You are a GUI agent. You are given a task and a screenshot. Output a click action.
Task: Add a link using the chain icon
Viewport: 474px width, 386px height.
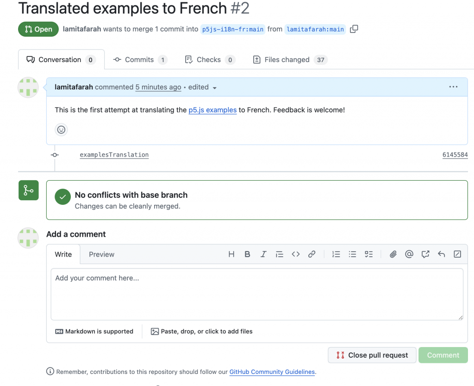click(x=312, y=254)
